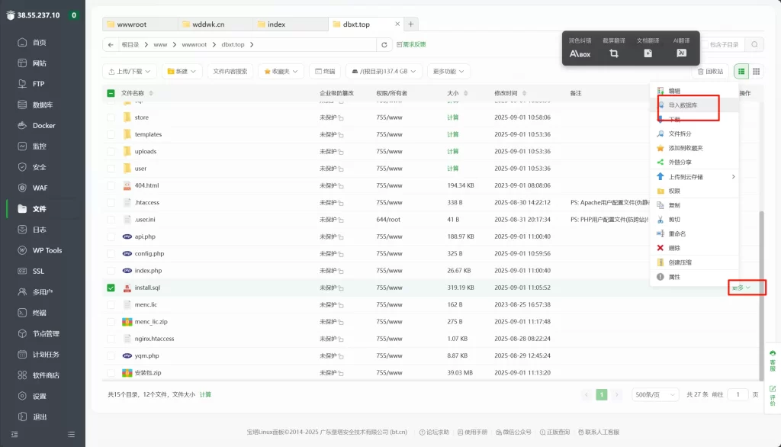Click the AI翻译 icon in the floating toolbar
Image resolution: width=781 pixels, height=447 pixels.
point(681,53)
